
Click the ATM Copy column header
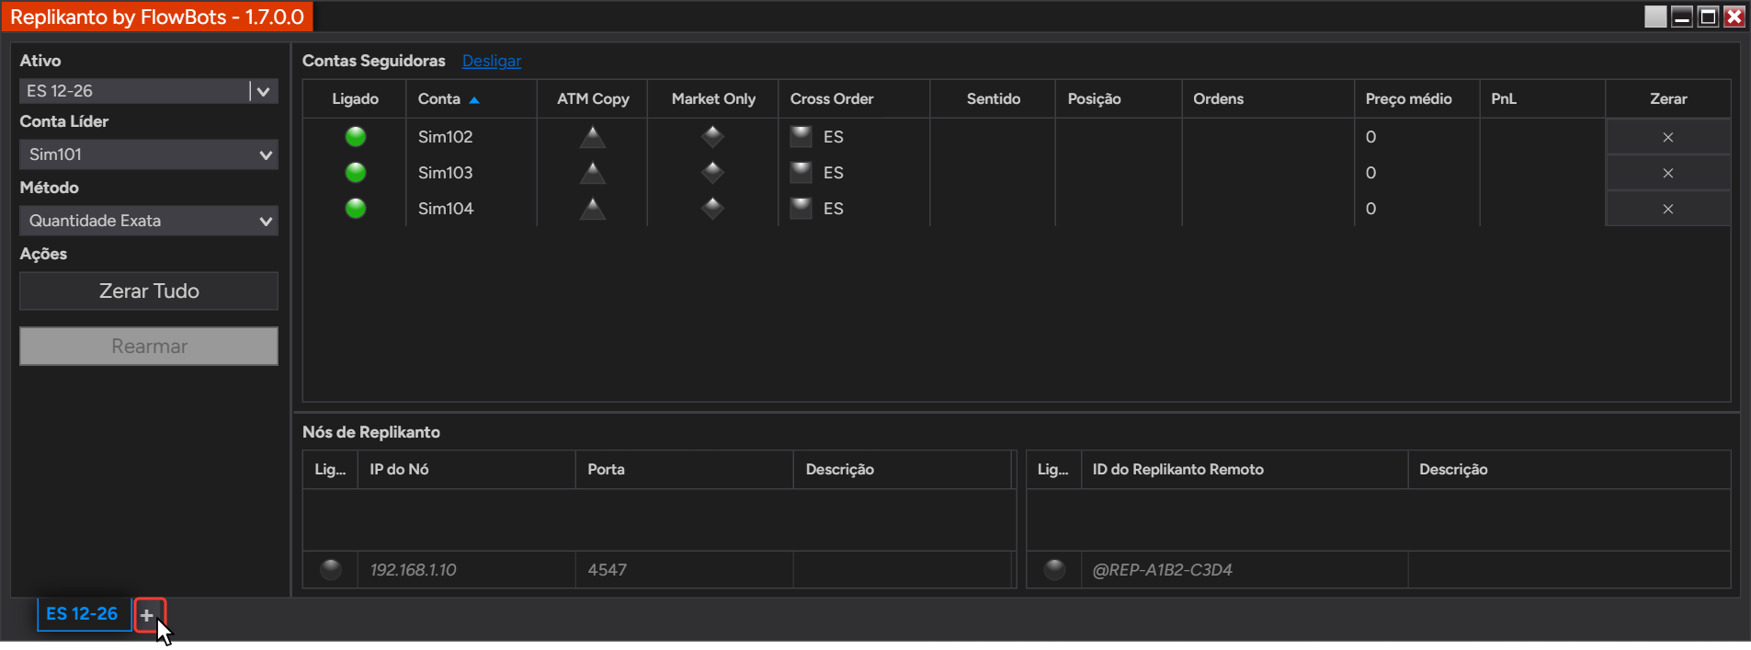[593, 98]
